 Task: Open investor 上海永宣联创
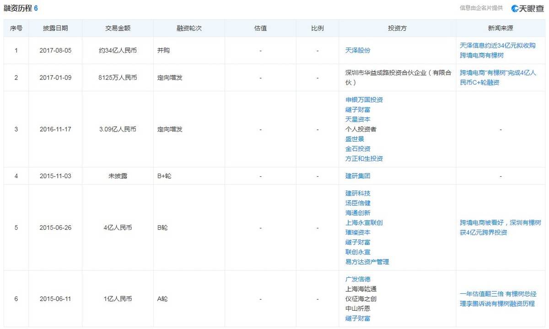[x=364, y=223]
